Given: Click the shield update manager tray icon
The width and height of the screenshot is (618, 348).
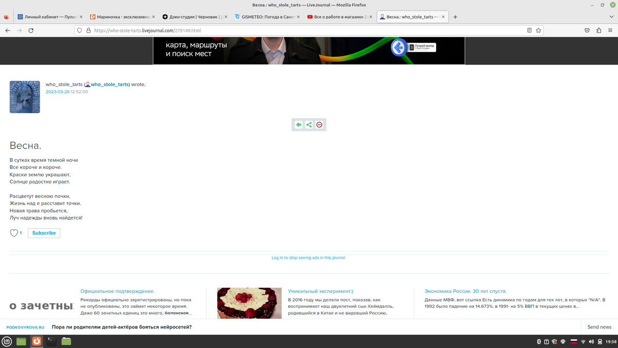Looking at the screenshot, I should tap(555, 341).
